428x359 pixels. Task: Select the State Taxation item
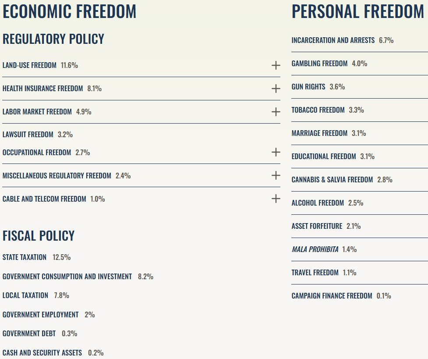[x=25, y=257]
